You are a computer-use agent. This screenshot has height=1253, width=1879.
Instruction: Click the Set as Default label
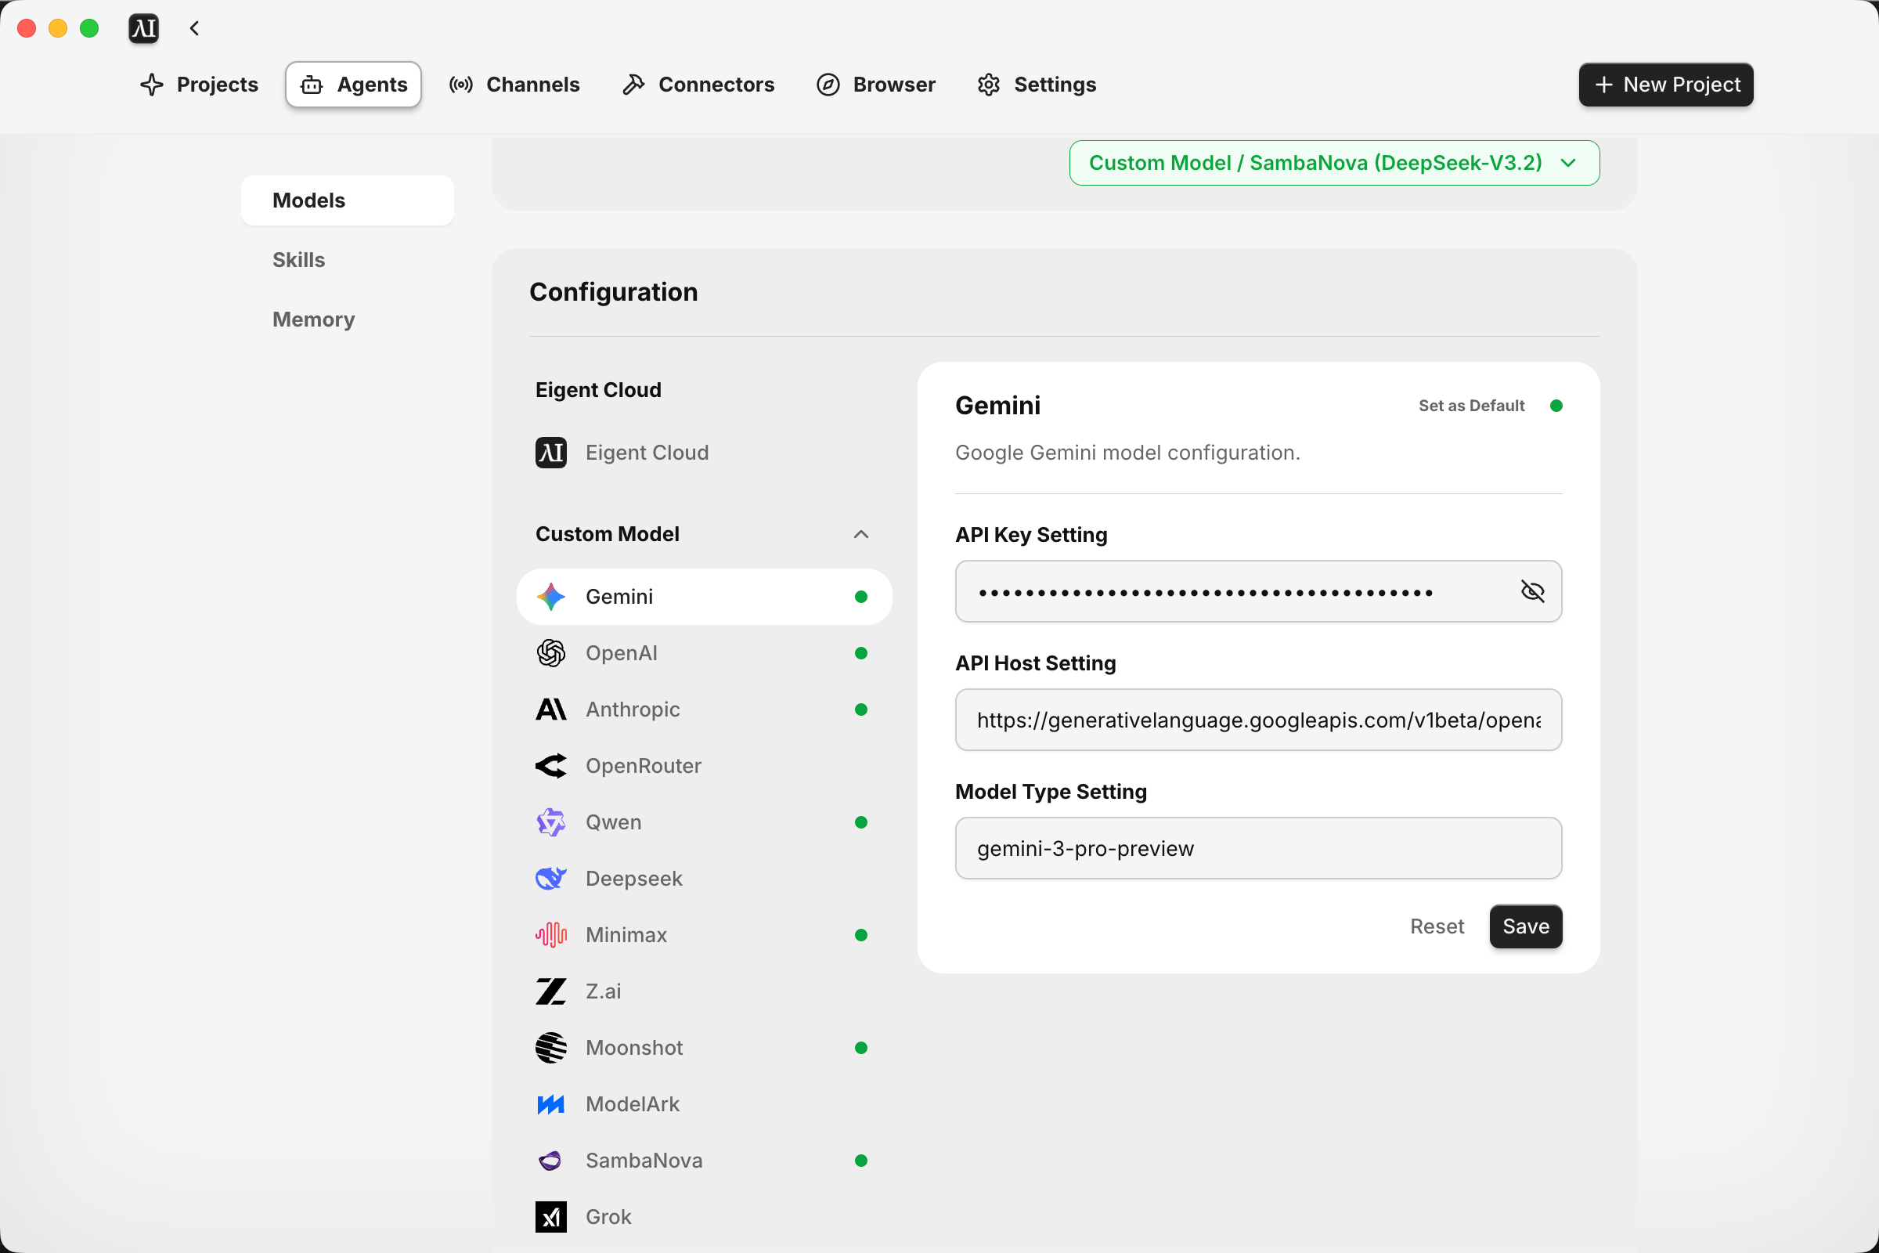coord(1472,406)
